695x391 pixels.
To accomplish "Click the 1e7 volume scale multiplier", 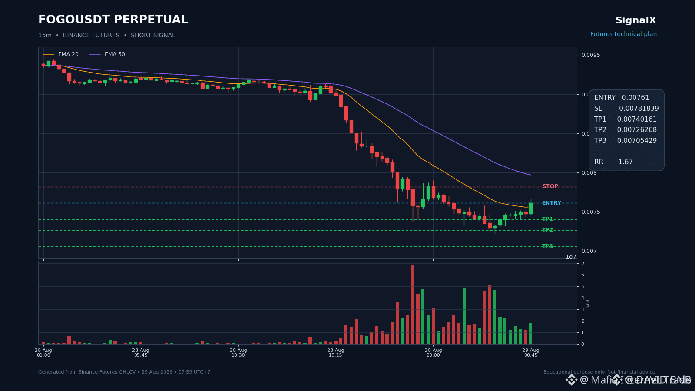I will pos(571,257).
